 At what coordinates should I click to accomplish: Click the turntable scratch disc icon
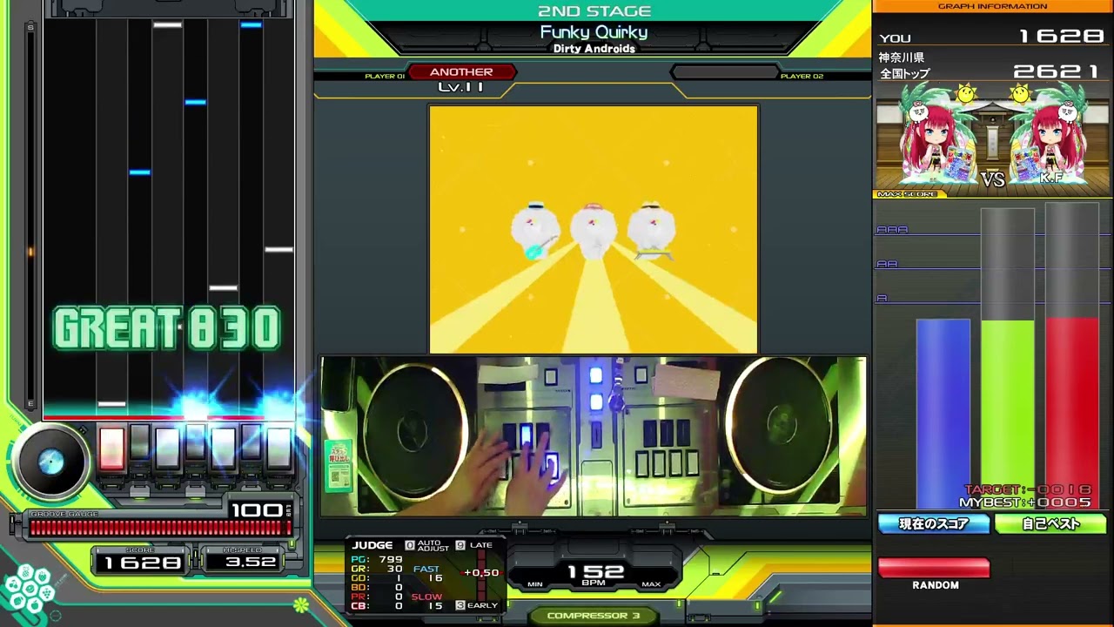coord(50,462)
